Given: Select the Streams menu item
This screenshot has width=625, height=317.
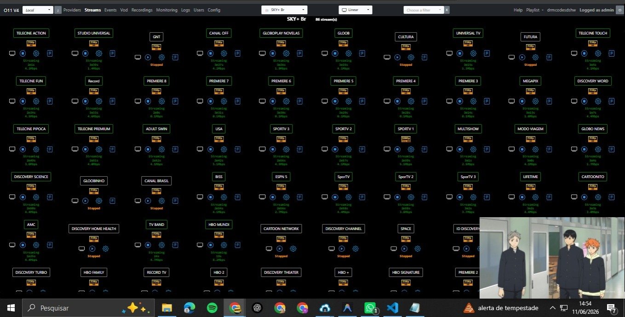Looking at the screenshot, I should click(x=93, y=10).
